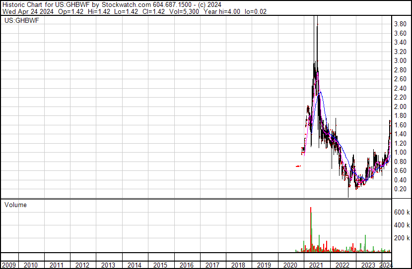The image size is (412, 269).
Task: Select the 2018 year label at chart bottom
Action: (238, 265)
